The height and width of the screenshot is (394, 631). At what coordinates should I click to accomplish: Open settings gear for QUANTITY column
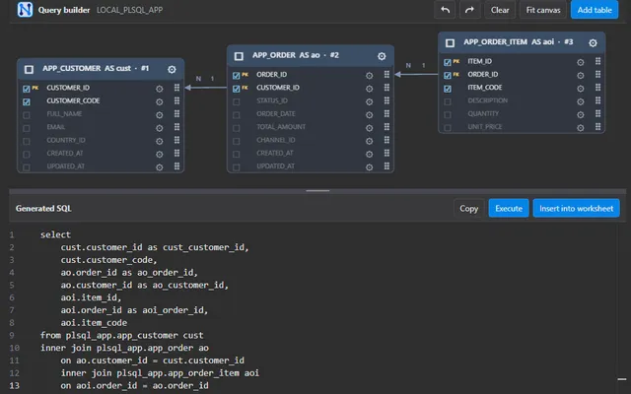pos(581,114)
